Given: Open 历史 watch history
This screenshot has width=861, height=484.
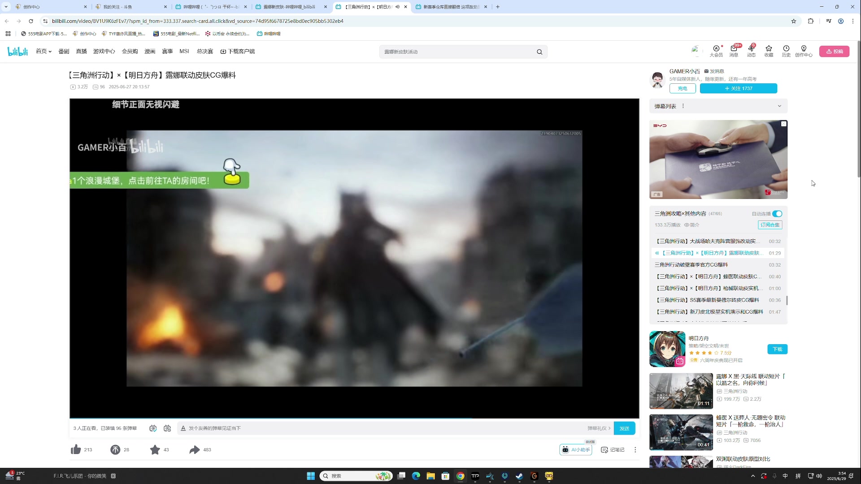Looking at the screenshot, I should pyautogui.click(x=786, y=51).
